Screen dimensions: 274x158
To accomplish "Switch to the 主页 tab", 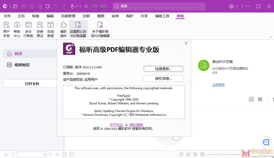I will pyautogui.click(x=21, y=16).
